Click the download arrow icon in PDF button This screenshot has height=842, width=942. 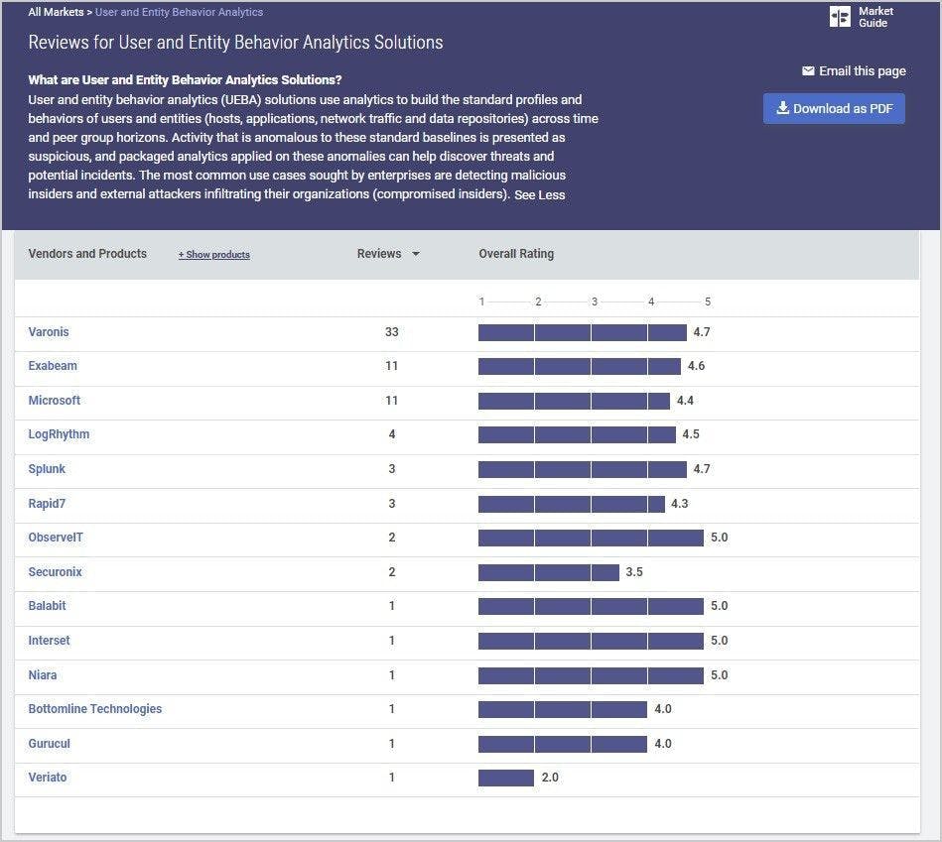pyautogui.click(x=782, y=108)
